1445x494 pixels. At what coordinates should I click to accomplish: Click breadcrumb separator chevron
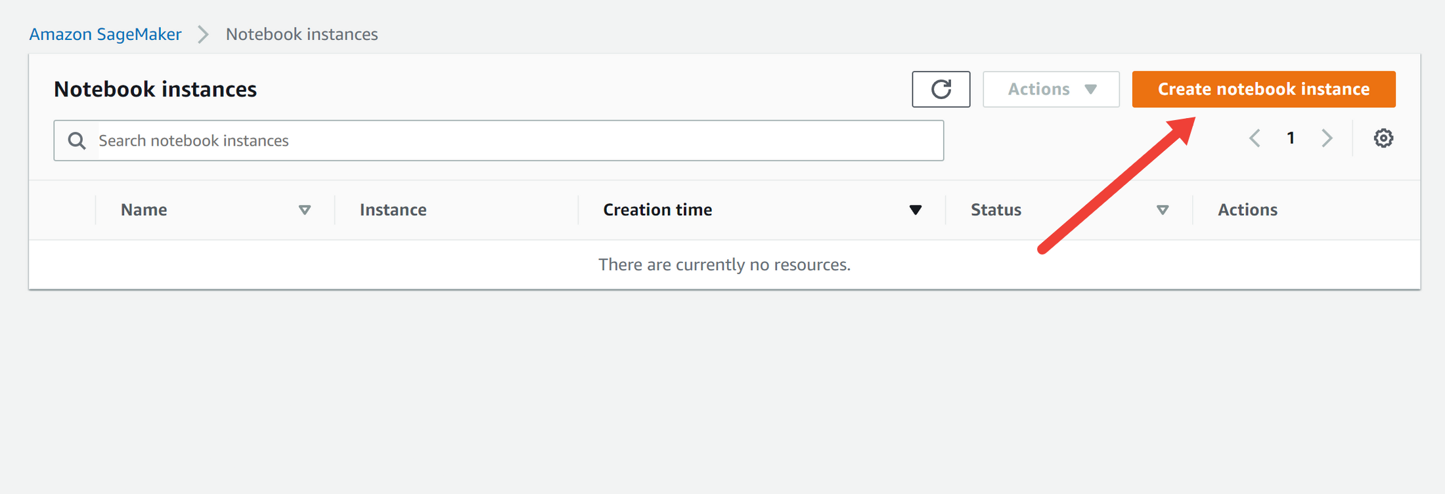204,34
